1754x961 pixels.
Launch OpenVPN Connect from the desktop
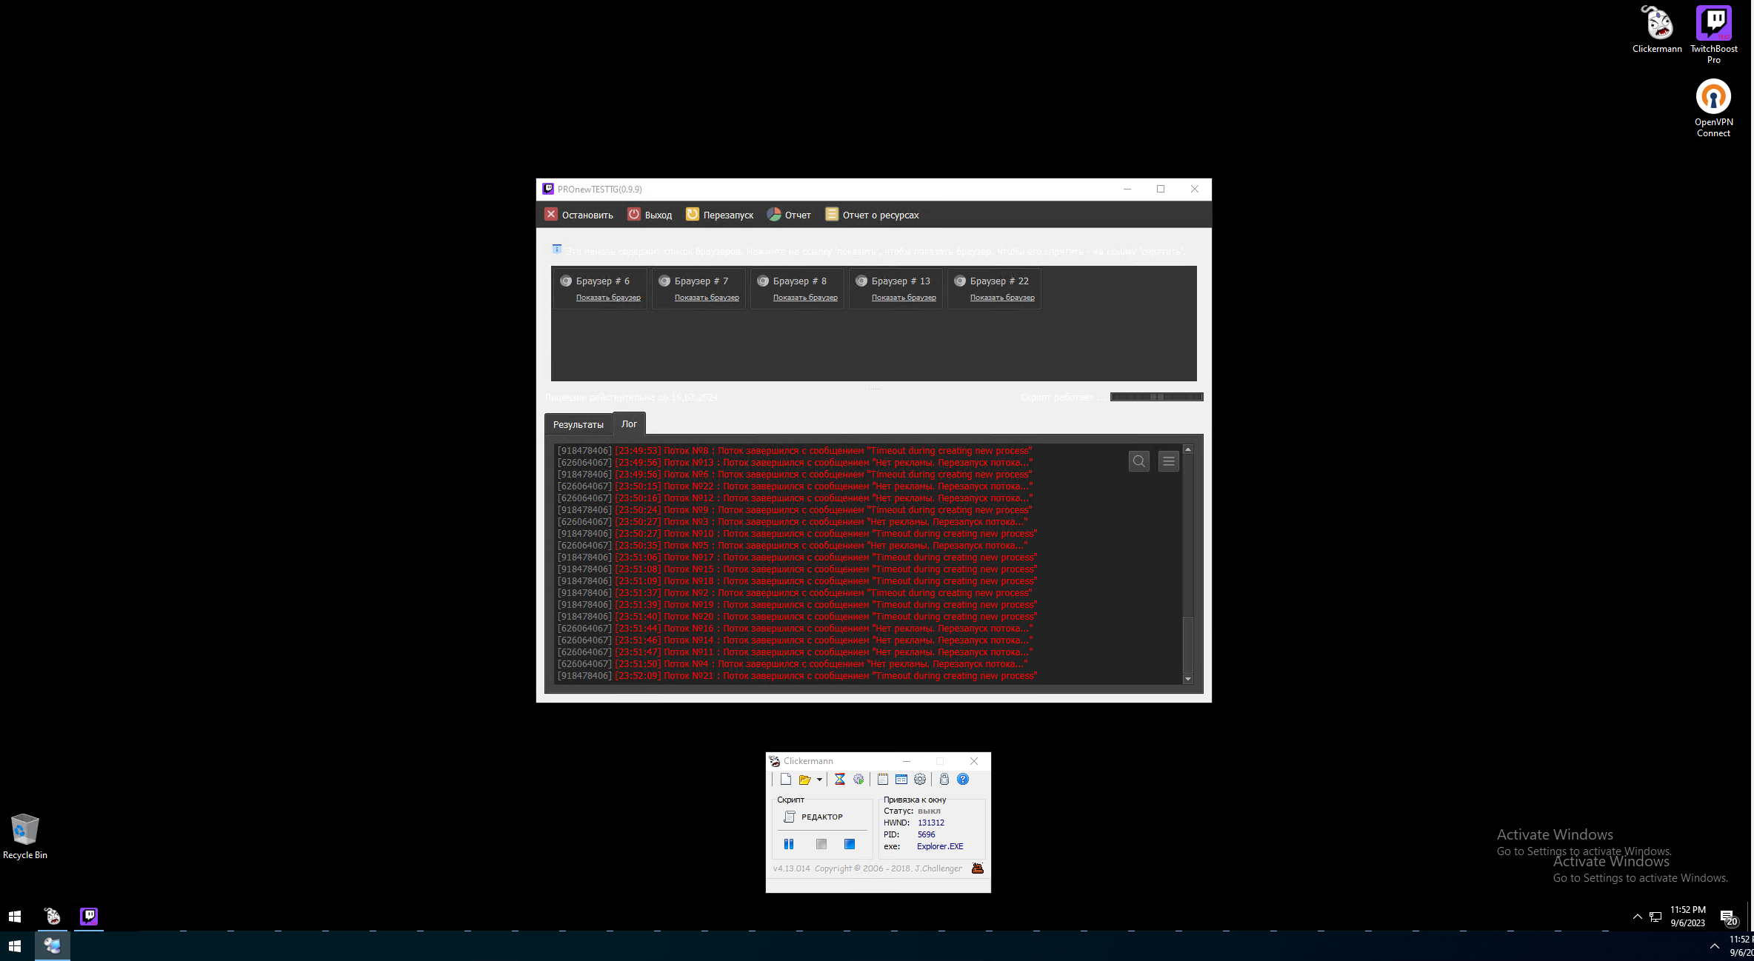tap(1713, 98)
